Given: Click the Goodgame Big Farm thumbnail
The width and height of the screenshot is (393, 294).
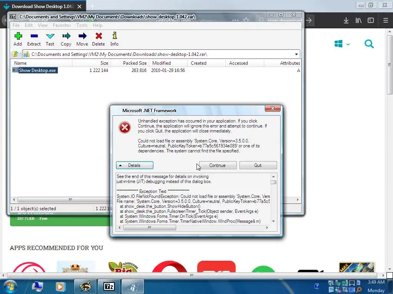Looking at the screenshot, I should click(123, 267).
